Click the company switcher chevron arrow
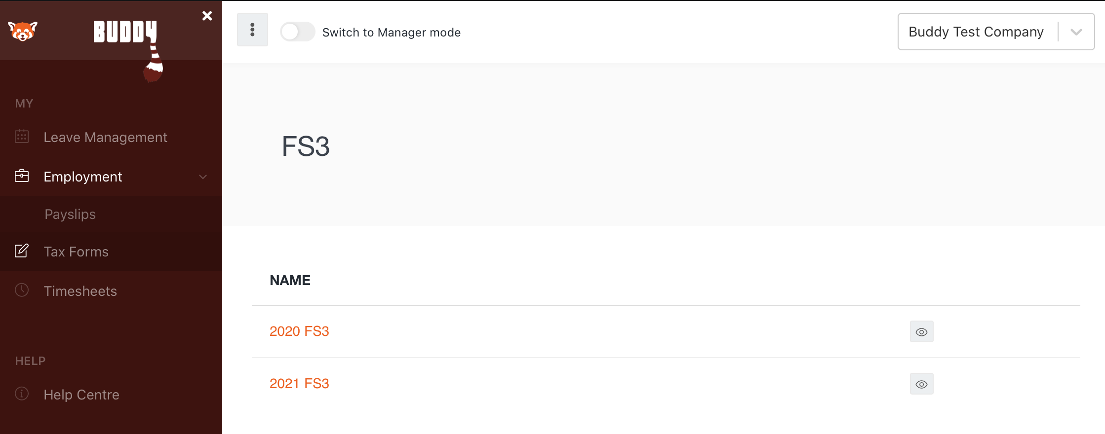Screen dimensions: 1105x434 1076,32
